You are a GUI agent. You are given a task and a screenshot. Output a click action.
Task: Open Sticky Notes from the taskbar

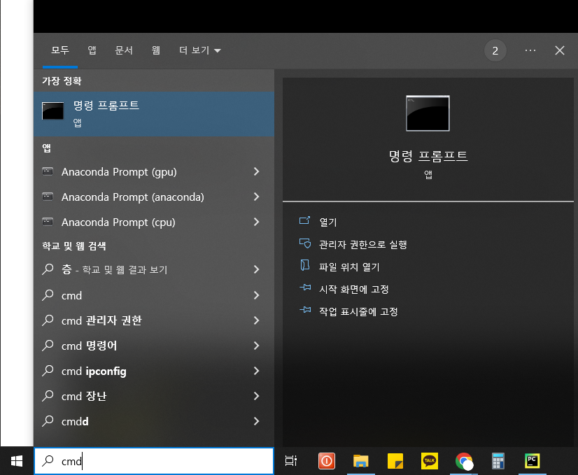(x=395, y=461)
